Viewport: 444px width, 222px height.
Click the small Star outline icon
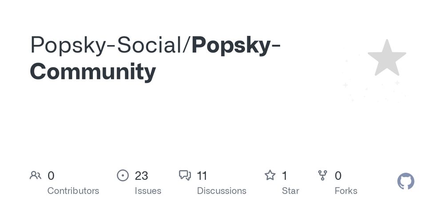(270, 175)
